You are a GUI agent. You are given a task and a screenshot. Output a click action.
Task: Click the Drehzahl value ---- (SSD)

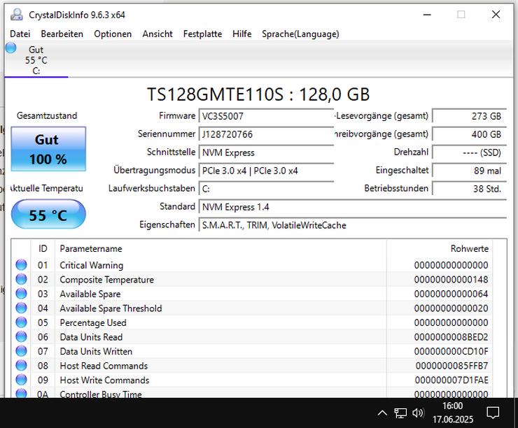(x=470, y=152)
